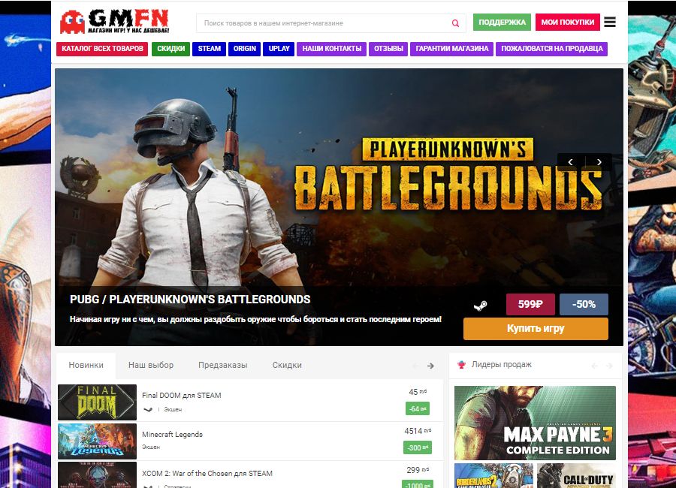Open Final DOOM для STEAM title link
The image size is (676, 488).
pos(182,396)
